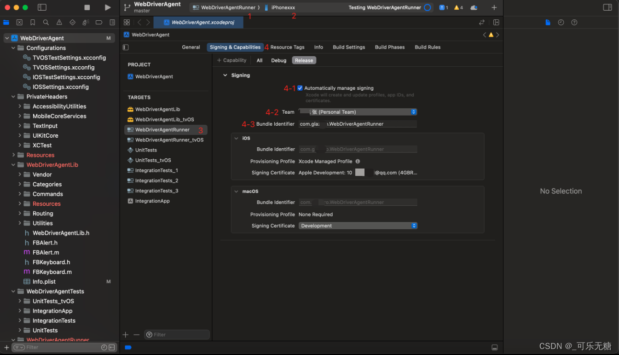Collapse the iOS signing group
619x355 pixels.
click(x=236, y=138)
